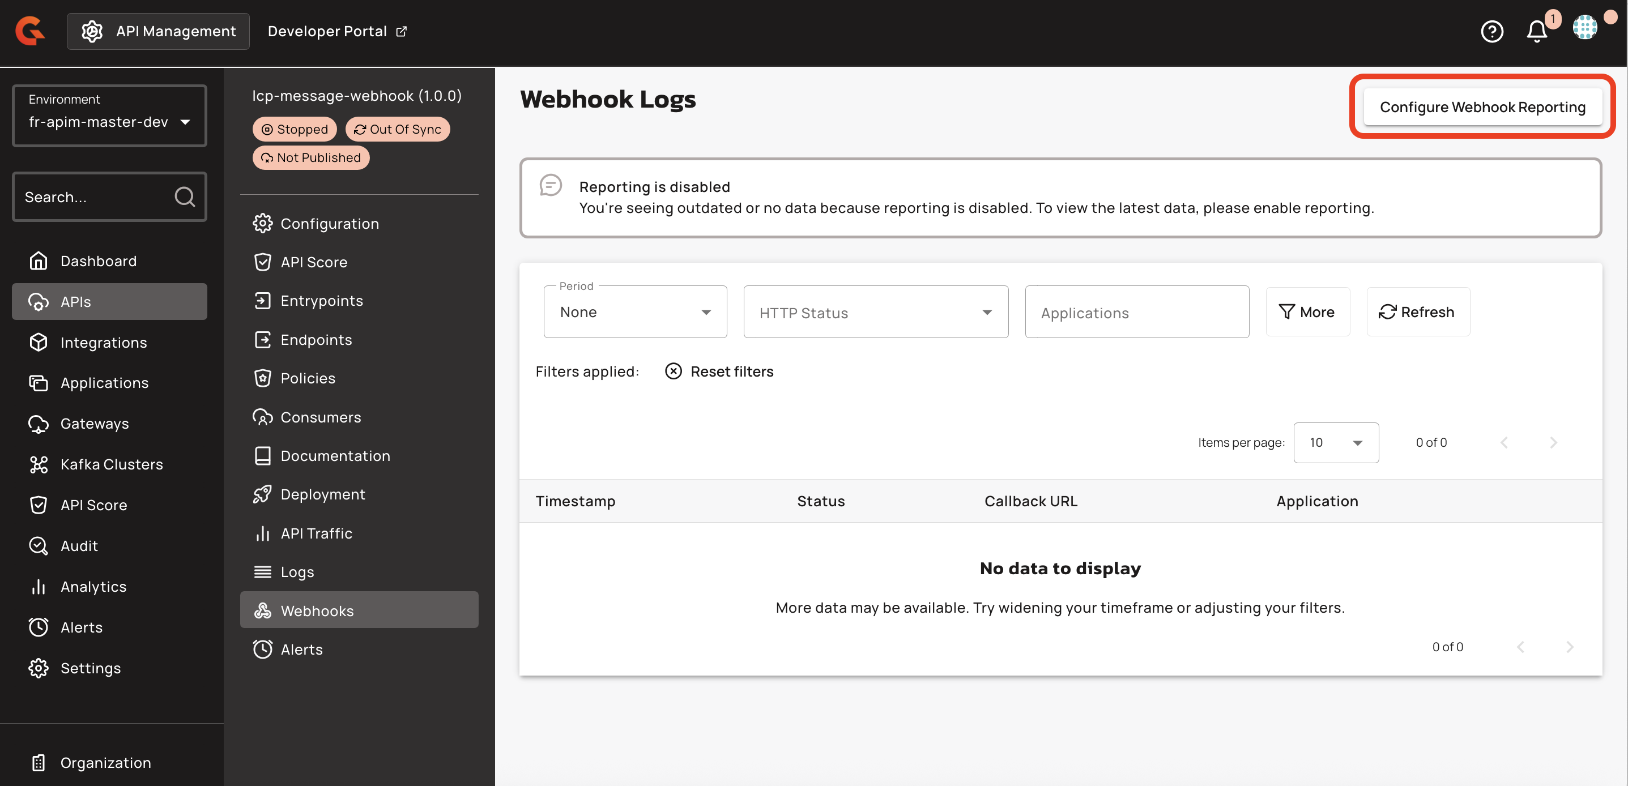The height and width of the screenshot is (786, 1628).
Task: Open the Gateways section
Action: pos(94,424)
